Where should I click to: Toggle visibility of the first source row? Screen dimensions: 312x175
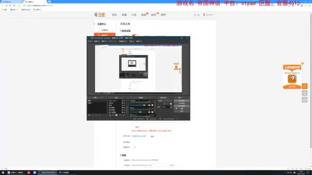click(x=122, y=101)
